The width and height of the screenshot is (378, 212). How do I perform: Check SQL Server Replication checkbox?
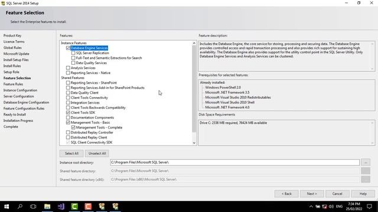(73, 53)
